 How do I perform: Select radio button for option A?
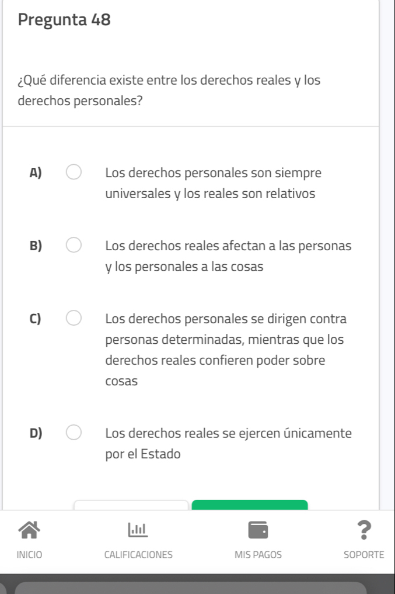73,173
